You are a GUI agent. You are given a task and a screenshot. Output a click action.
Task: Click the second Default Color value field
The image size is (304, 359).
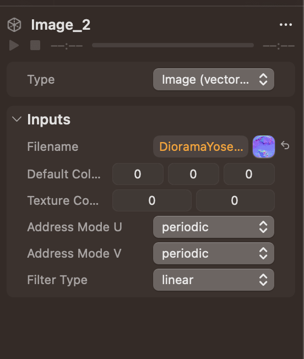click(x=193, y=174)
